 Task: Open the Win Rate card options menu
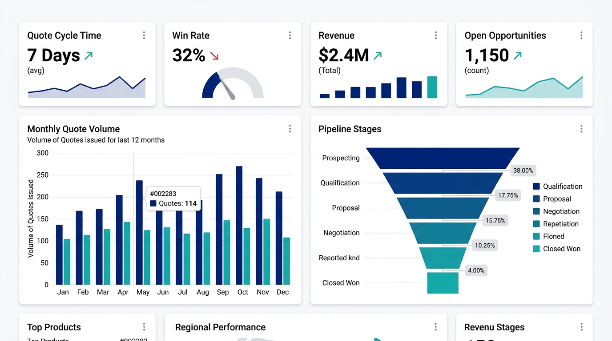[290, 35]
